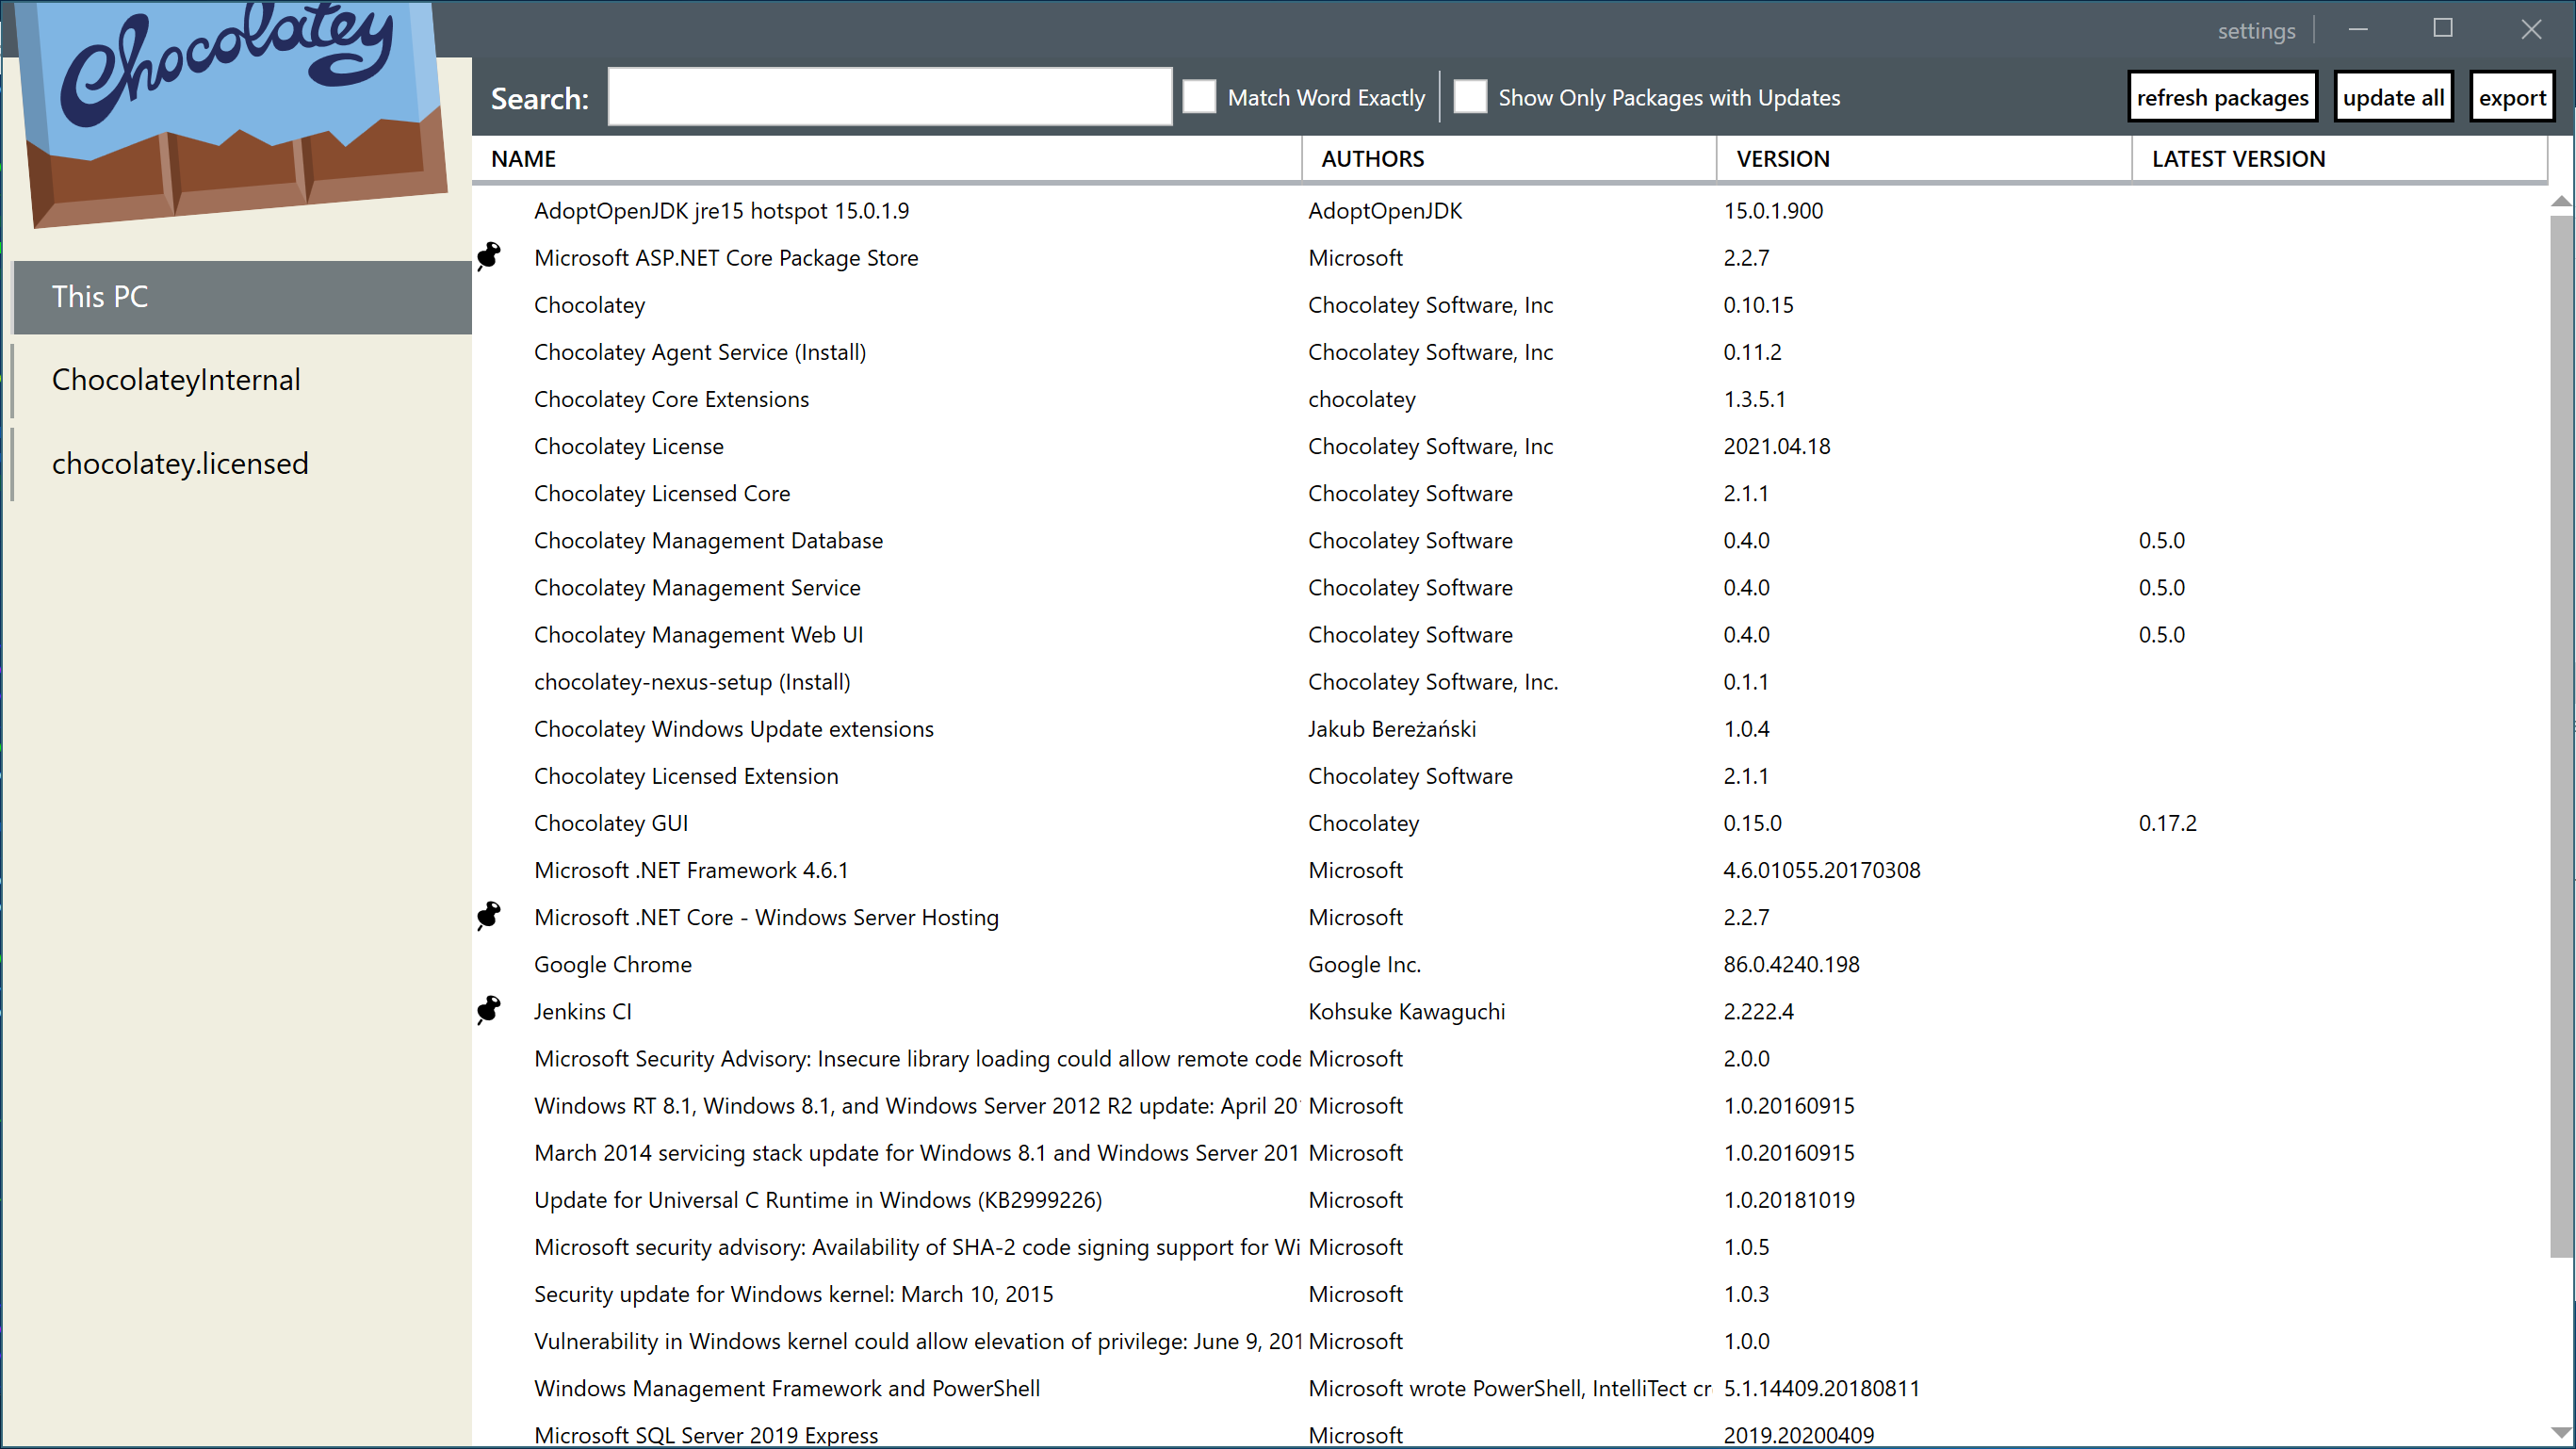This screenshot has width=2576, height=1449.
Task: Switch to the chocolatey.licensed source
Action: click(242, 464)
